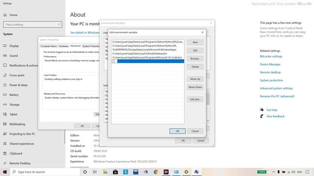Click the taskbar search box
Screen dimensions: 314x176
[45, 172]
